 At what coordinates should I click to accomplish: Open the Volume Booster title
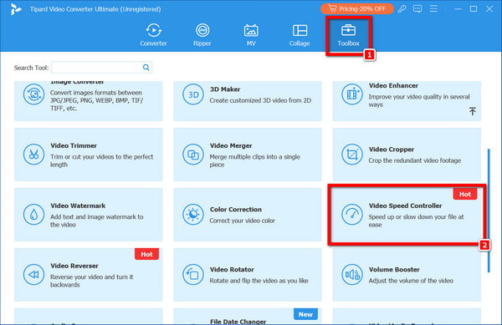click(x=394, y=270)
